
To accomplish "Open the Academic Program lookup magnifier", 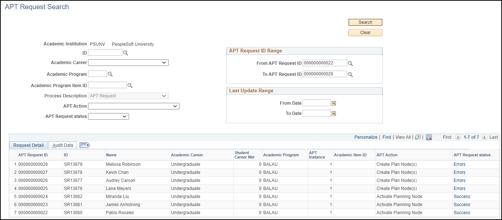I will pos(109,74).
